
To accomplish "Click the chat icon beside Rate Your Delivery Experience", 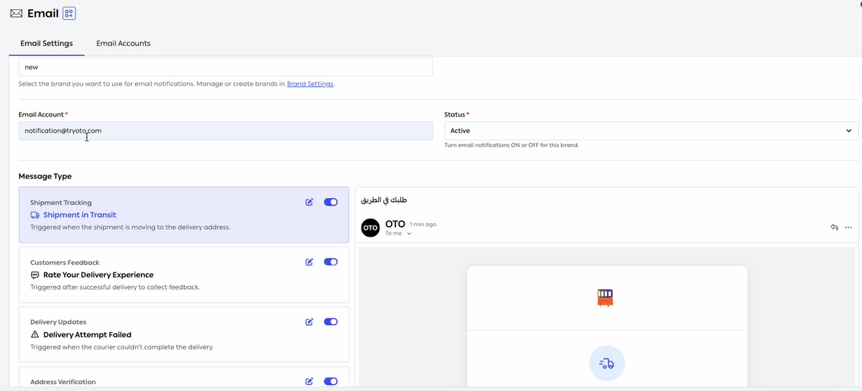I will click(x=35, y=275).
